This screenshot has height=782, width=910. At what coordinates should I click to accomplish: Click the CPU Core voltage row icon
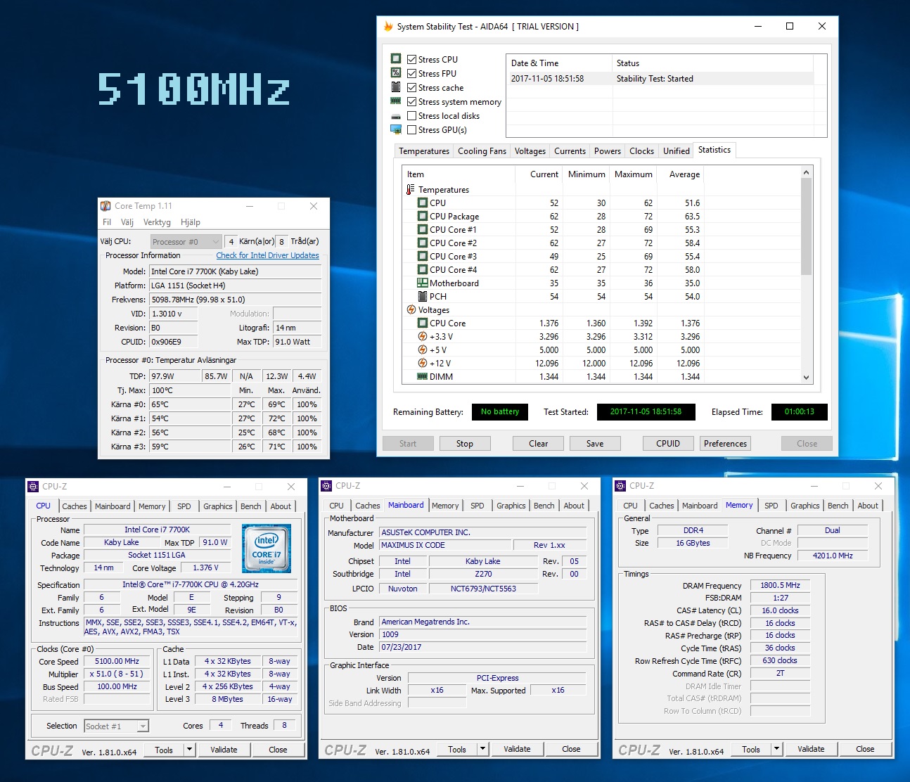pyautogui.click(x=423, y=323)
